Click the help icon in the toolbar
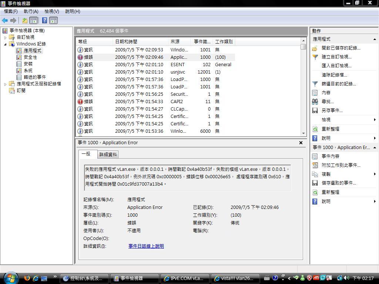 pos(44,21)
